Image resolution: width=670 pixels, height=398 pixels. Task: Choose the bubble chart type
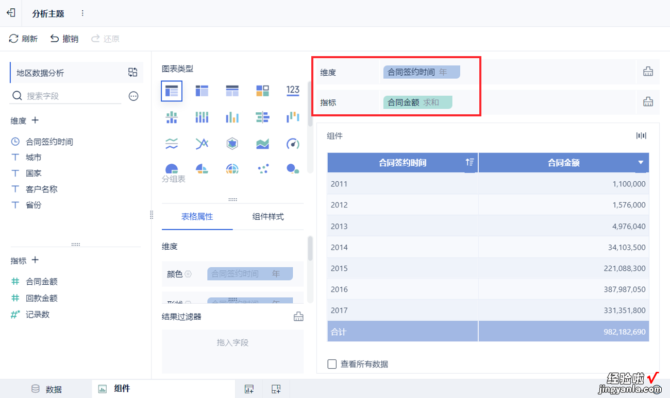coord(293,169)
